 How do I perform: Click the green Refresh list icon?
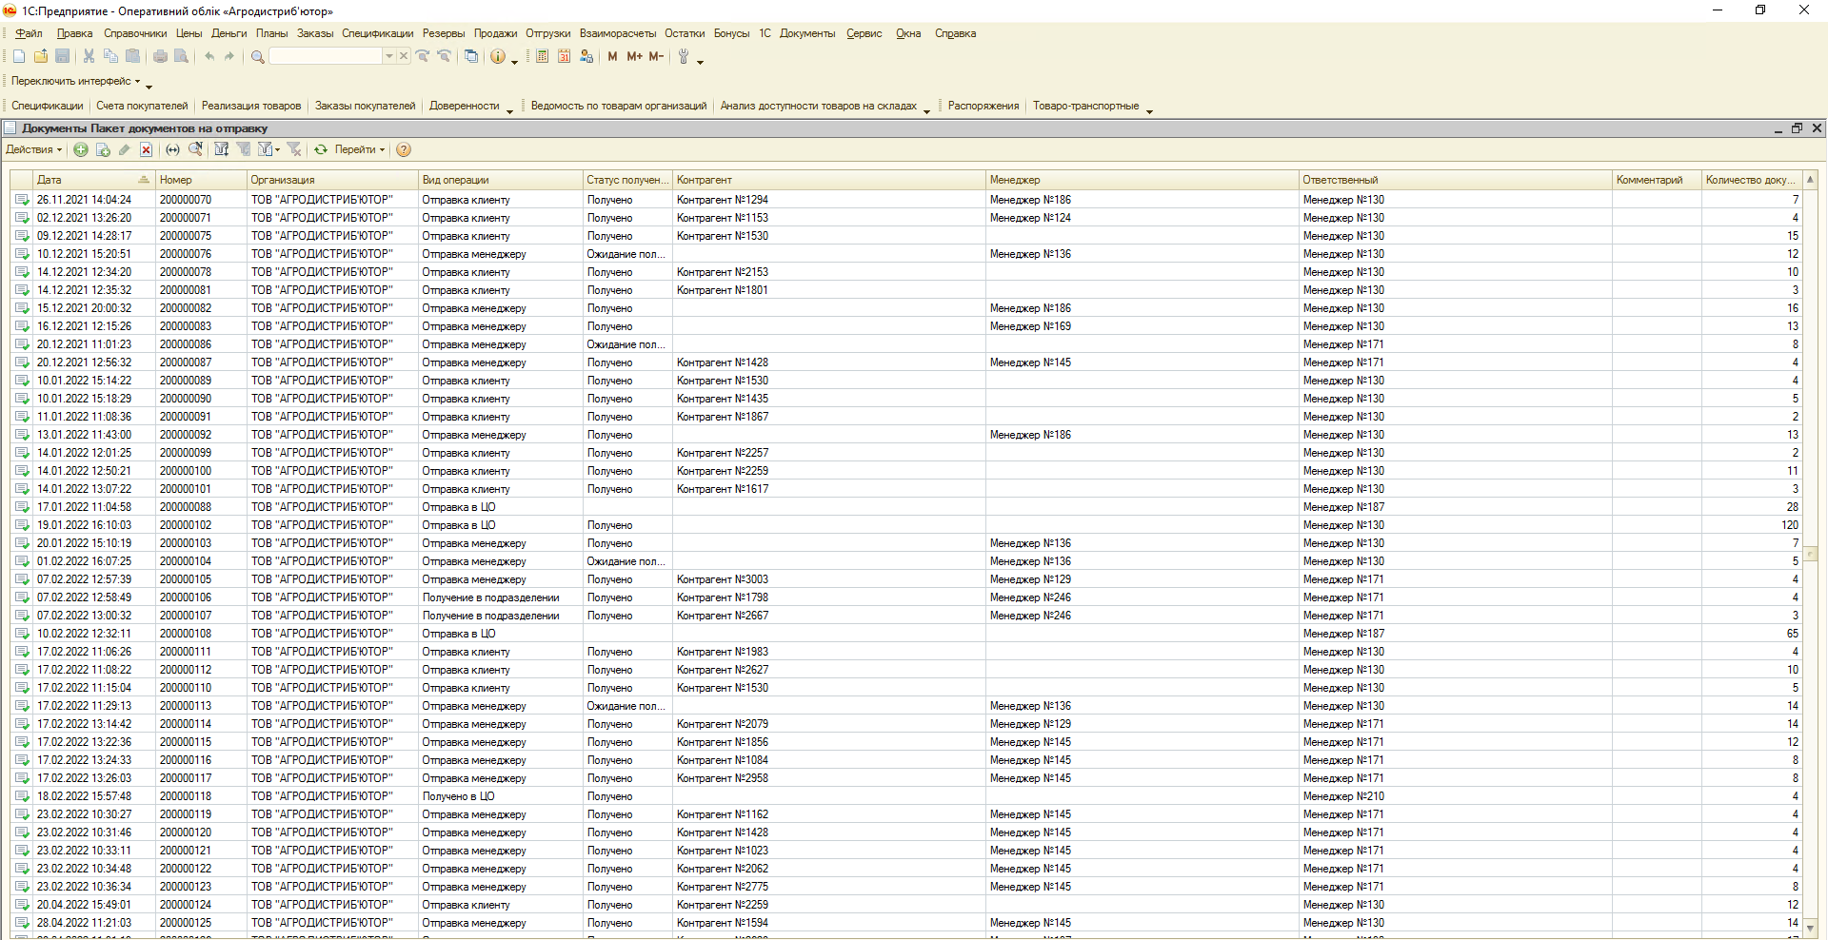(321, 149)
